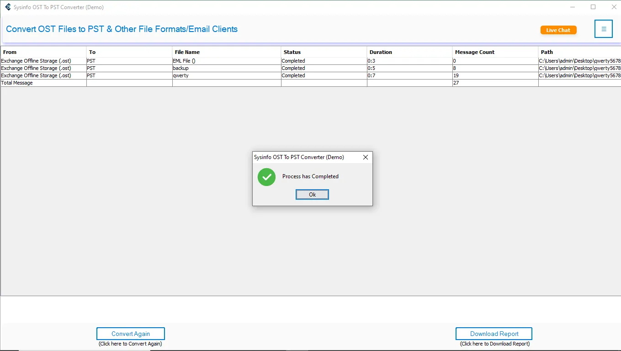The height and width of the screenshot is (351, 621).
Task: Click the message count '19' cell
Action: point(496,75)
